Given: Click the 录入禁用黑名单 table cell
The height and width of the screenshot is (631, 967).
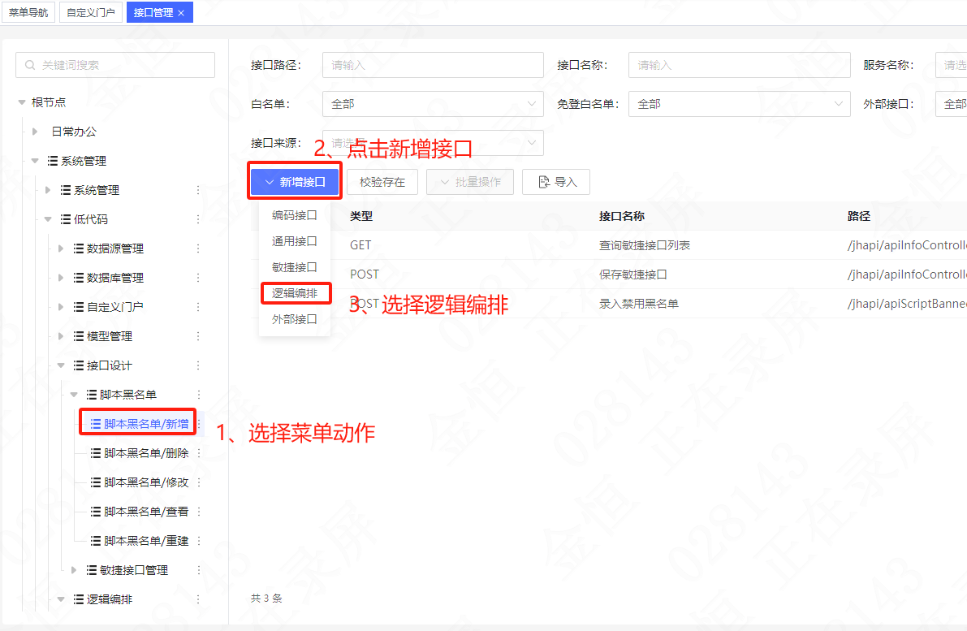Looking at the screenshot, I should [638, 304].
